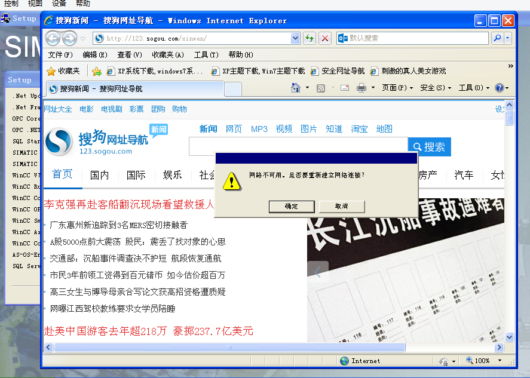Select the 视频 search category tab
The height and width of the screenshot is (378, 530).
[284, 129]
